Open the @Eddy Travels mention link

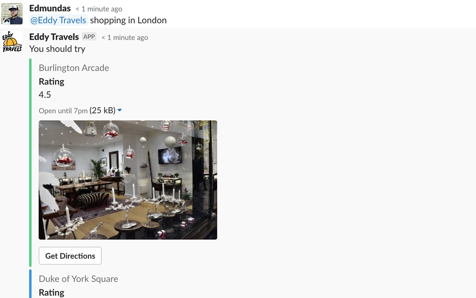coord(58,21)
